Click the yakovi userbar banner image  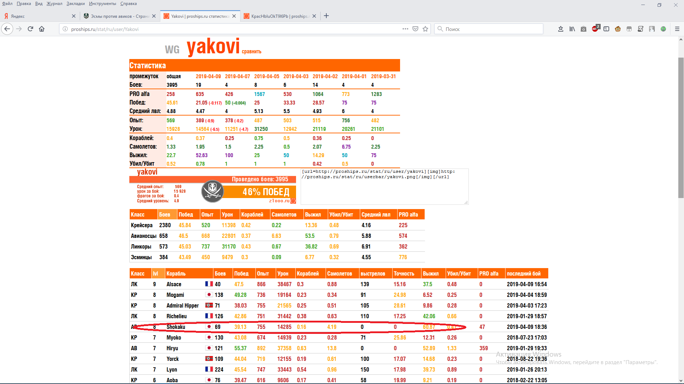213,186
